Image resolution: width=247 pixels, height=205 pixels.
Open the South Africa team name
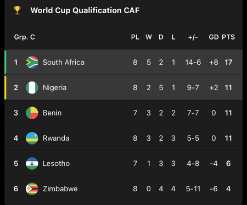coord(64,62)
